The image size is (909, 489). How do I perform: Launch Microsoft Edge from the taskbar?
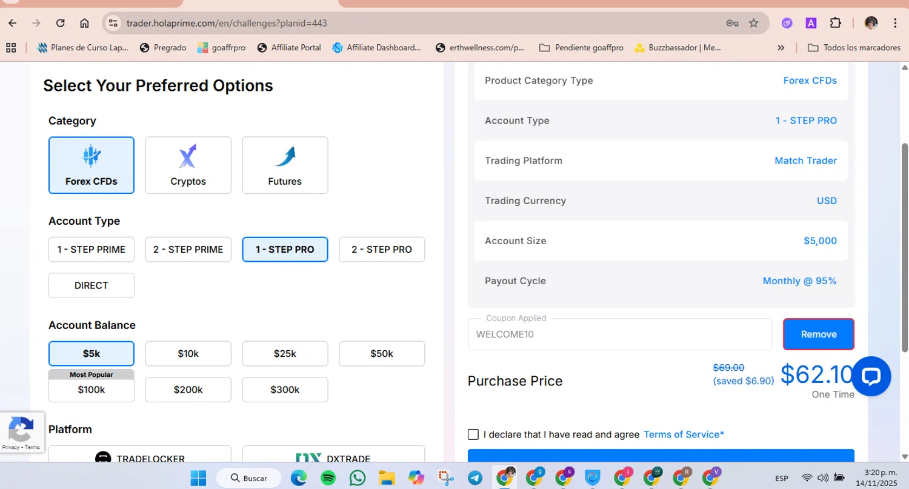click(x=298, y=478)
